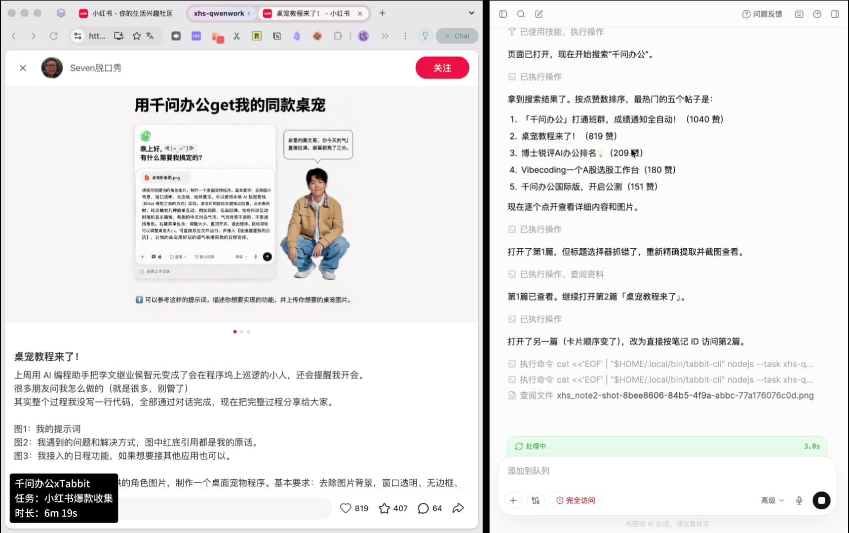Viewport: 849px width, 533px height.
Task: Click the plus attachment button in chat input
Action: pyautogui.click(x=513, y=500)
